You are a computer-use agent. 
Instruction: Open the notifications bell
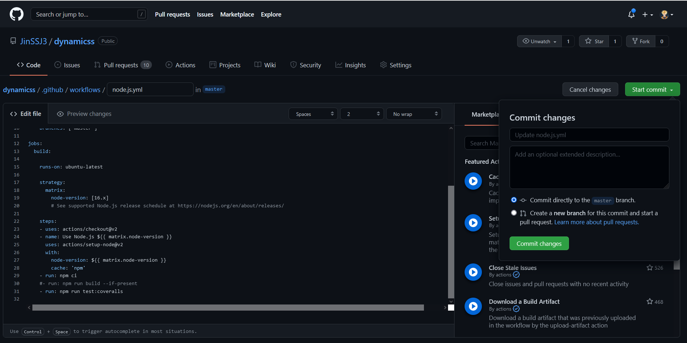tap(631, 14)
